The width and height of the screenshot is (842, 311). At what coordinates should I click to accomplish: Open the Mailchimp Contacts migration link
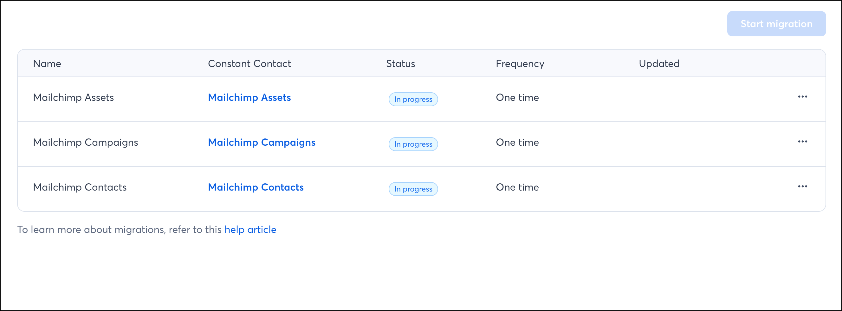pos(256,187)
